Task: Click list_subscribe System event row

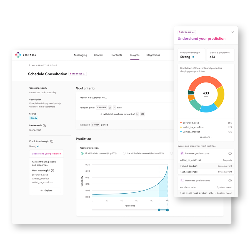Action: [x=206, y=172]
